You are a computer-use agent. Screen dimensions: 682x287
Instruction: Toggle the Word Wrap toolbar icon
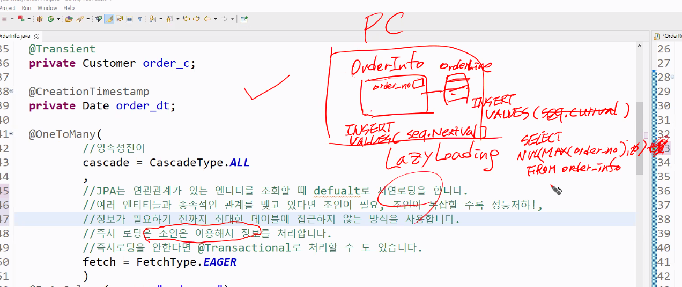pyautogui.click(x=119, y=19)
